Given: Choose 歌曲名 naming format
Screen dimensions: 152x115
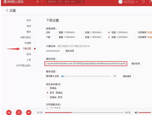Looking at the screenshot, I should pos(47,88).
